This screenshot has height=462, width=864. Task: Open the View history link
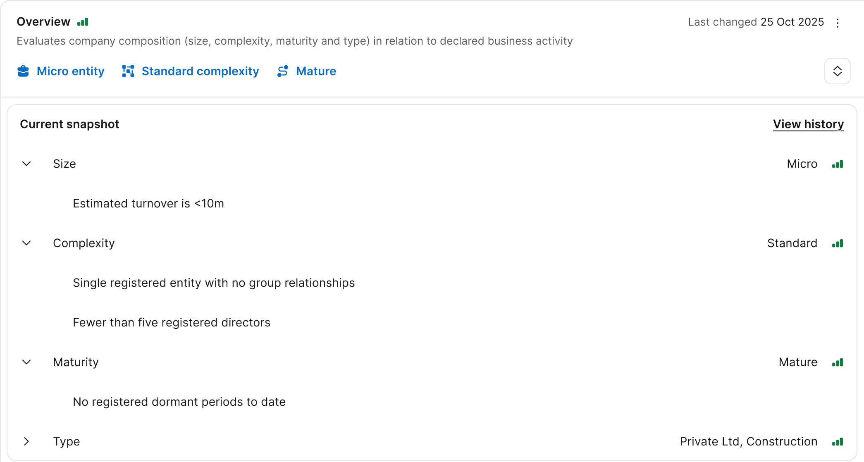pos(808,124)
